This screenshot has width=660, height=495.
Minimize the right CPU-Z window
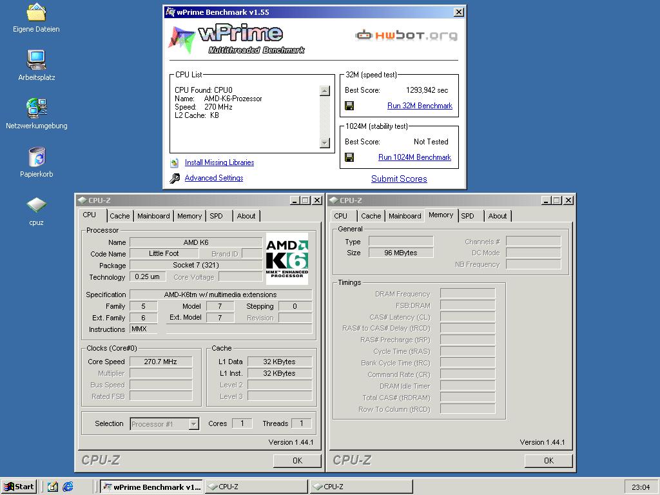click(547, 200)
